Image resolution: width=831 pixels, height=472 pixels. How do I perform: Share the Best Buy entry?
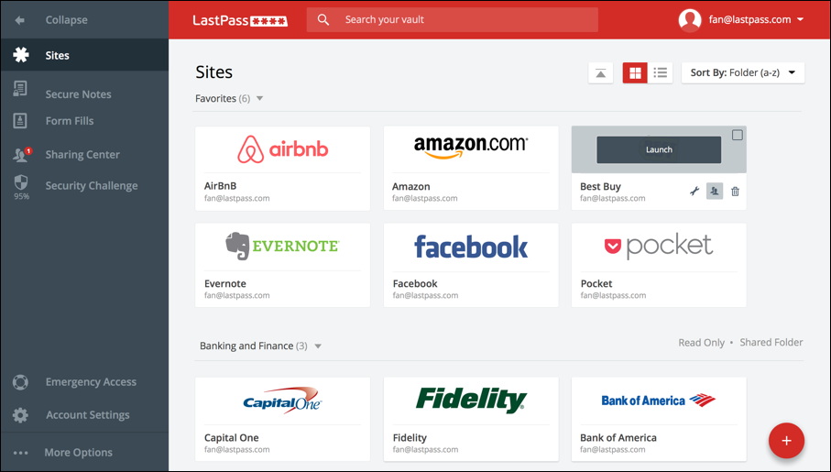(x=715, y=192)
